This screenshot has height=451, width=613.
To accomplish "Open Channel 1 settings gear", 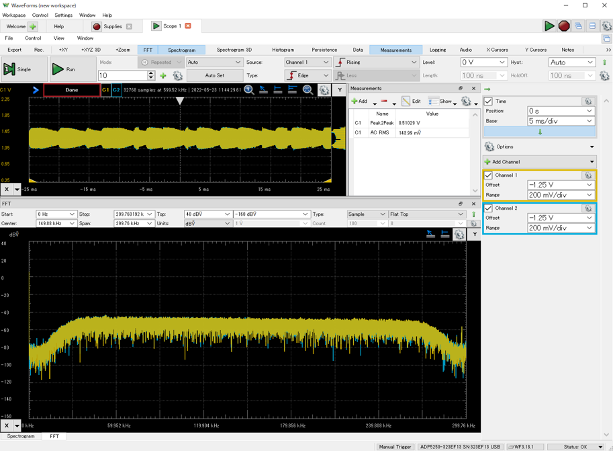I will click(x=587, y=175).
